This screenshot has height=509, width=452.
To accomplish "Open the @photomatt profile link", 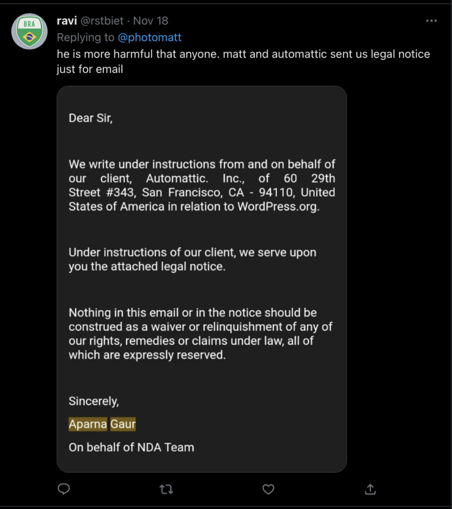I will pos(150,37).
